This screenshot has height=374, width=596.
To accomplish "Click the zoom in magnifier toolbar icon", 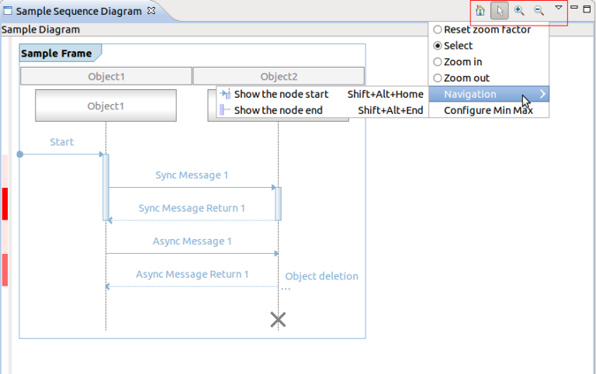I will (519, 11).
